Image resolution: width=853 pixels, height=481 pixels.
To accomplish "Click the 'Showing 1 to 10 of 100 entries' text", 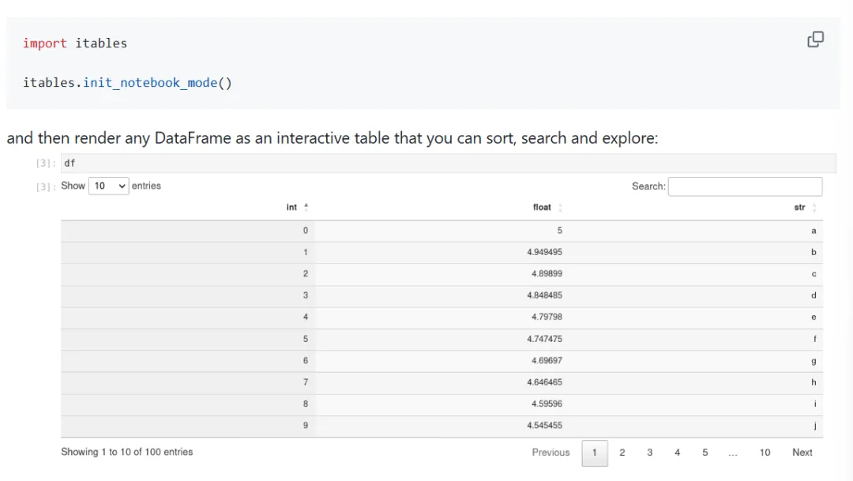I will pos(126,452).
